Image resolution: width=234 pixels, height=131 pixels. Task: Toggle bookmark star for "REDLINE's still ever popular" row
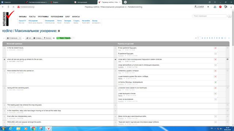4,122
